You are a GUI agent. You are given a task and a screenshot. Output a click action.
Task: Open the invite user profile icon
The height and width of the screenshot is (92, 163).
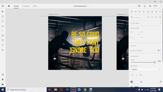[139, 6]
